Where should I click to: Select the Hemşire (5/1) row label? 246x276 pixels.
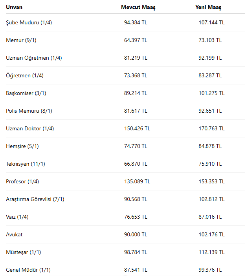22,146
